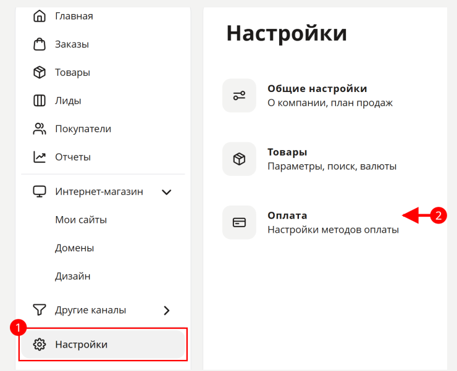Open Заказы in the sidebar
This screenshot has width=457, height=371.
72,44
